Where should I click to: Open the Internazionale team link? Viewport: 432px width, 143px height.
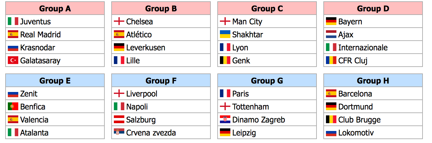(363, 47)
